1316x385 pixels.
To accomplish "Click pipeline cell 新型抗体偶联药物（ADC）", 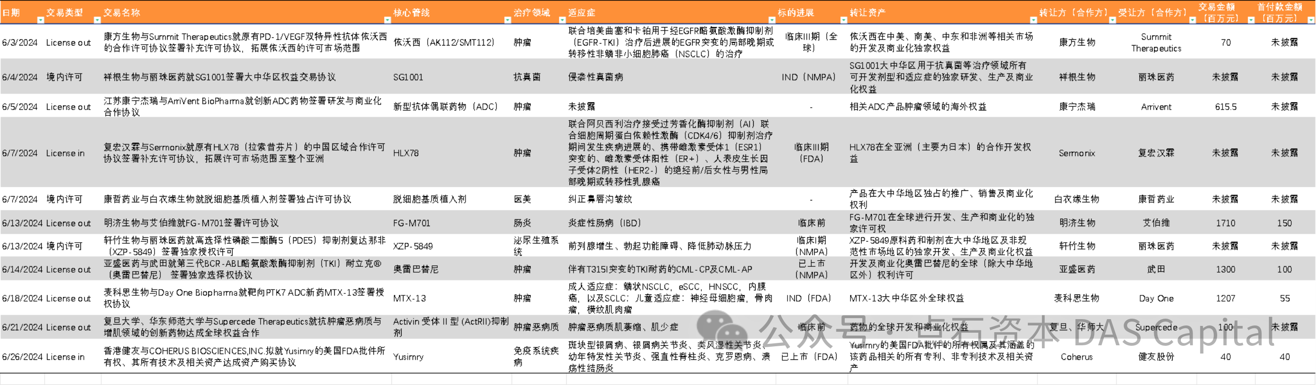I will tap(446, 107).
